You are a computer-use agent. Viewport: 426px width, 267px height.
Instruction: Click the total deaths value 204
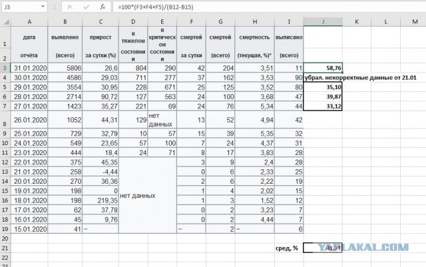(x=220, y=68)
